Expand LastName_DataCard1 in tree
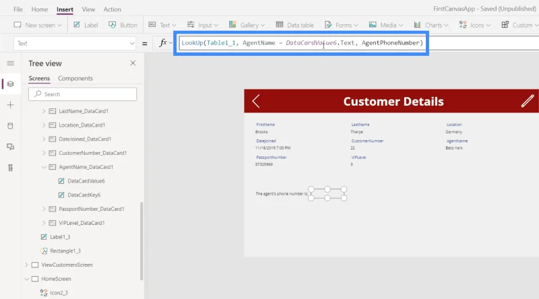 (44, 111)
